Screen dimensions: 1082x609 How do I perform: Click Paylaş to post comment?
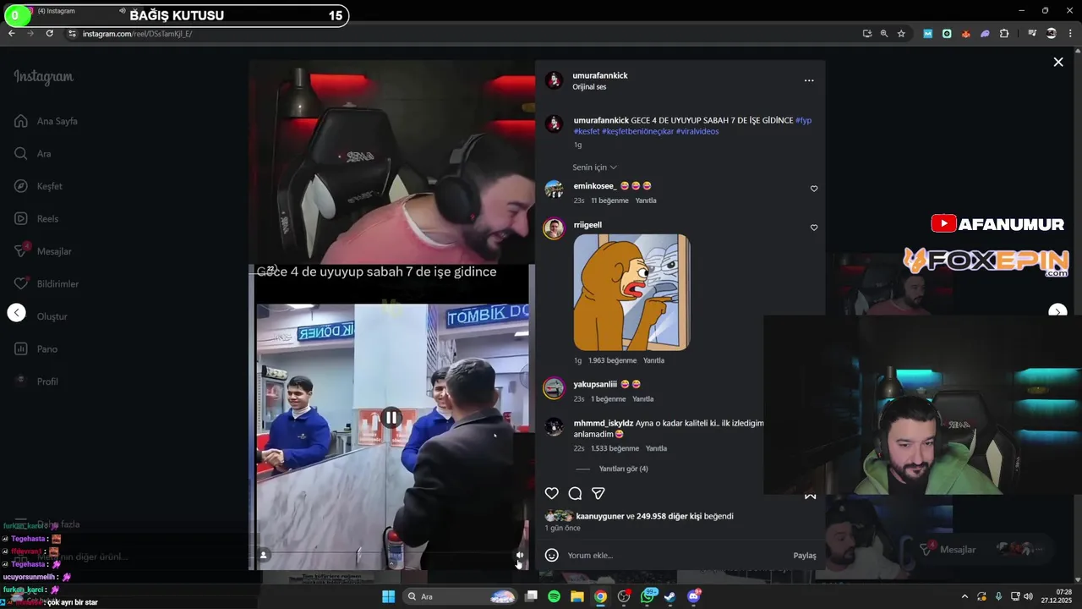coord(805,556)
